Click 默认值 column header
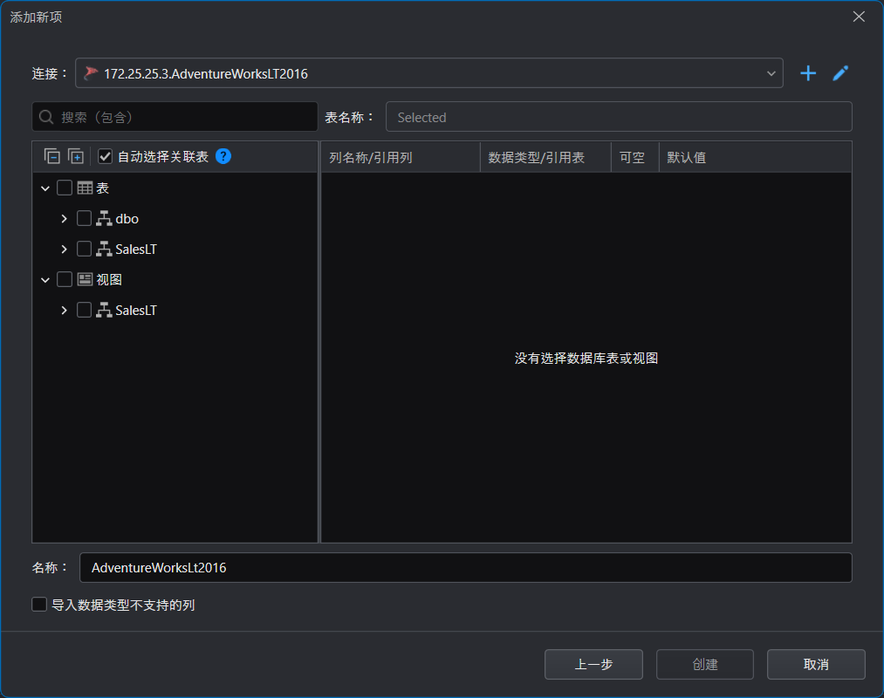This screenshot has height=698, width=884. pos(756,157)
